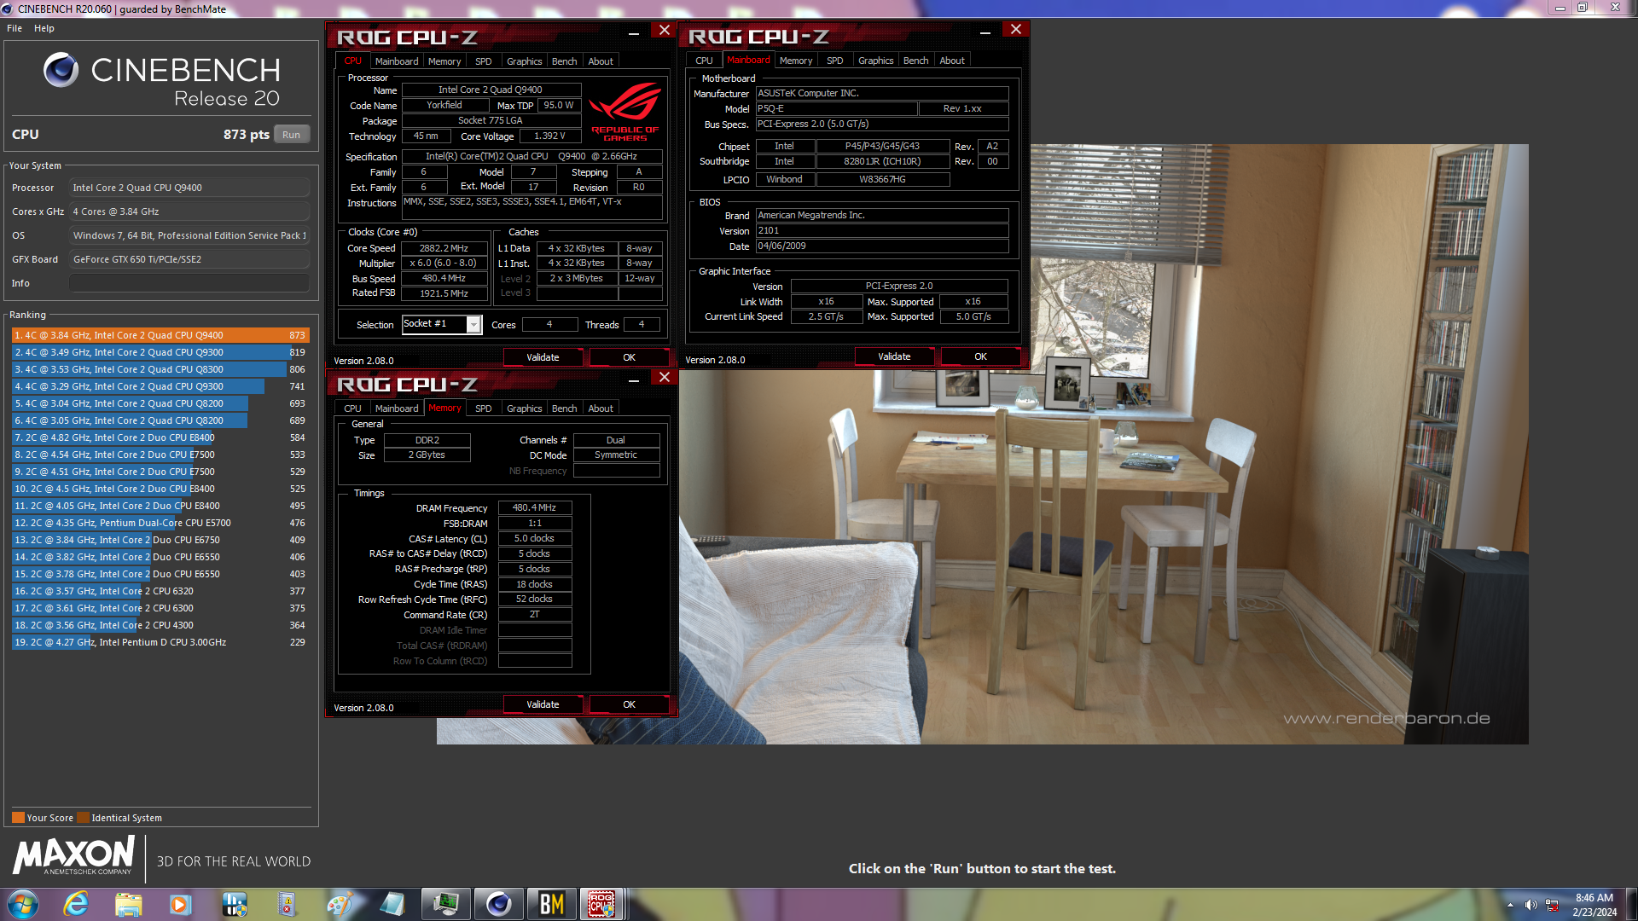Open Graphics tab in Mainboard CPU-Z window
Viewport: 1638px width, 921px height.
click(876, 61)
